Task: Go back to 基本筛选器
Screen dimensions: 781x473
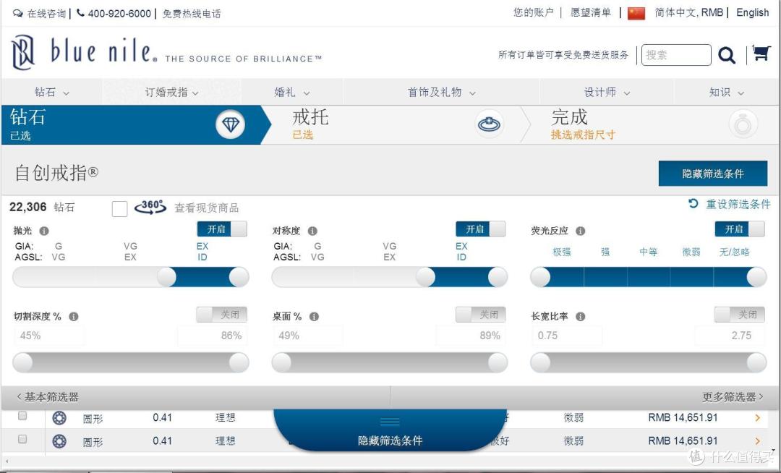Action: 47,397
